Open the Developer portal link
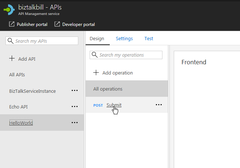The image size is (240, 168). tap(78, 24)
